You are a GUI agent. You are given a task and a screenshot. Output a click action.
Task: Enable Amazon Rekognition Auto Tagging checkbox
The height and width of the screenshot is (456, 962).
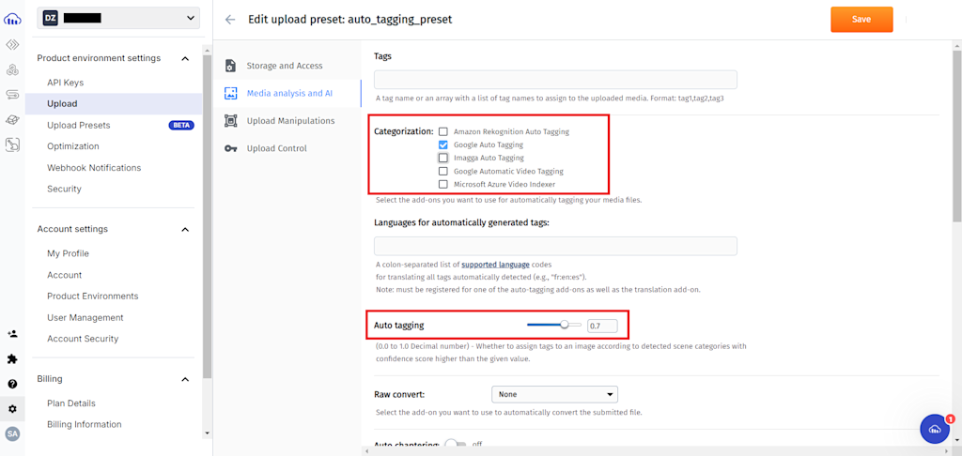point(443,131)
